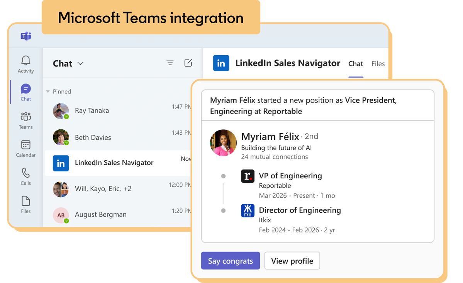
Task: Click the Myriam Félix name heading
Action: (x=270, y=137)
